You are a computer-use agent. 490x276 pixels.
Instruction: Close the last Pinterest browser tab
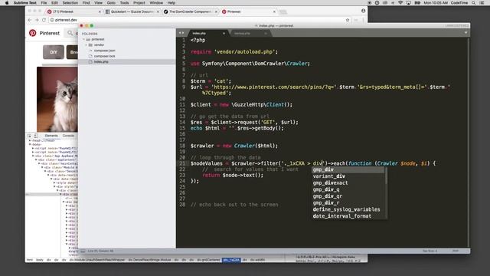click(x=274, y=11)
